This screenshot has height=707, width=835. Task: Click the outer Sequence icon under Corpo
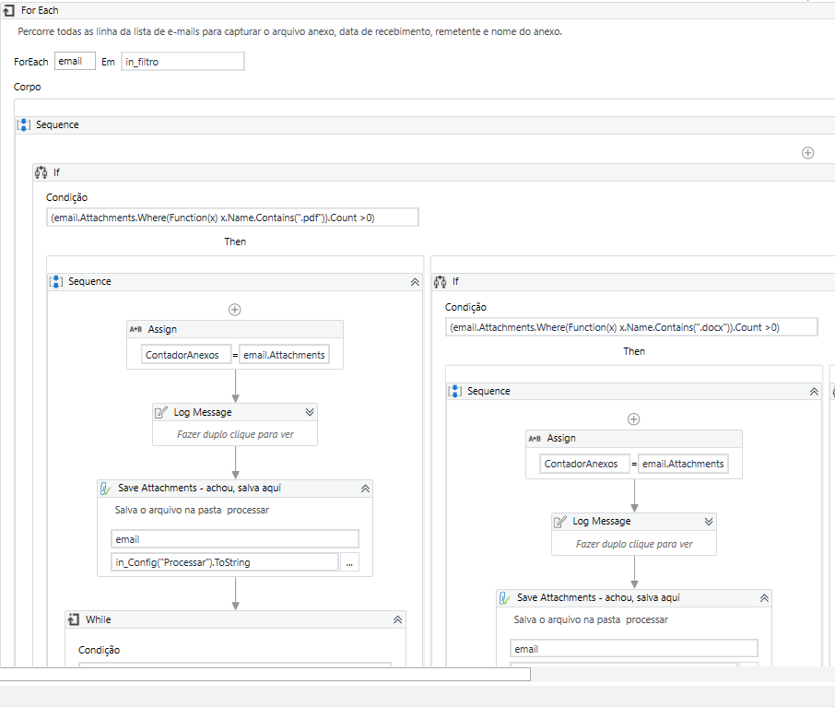[23, 124]
